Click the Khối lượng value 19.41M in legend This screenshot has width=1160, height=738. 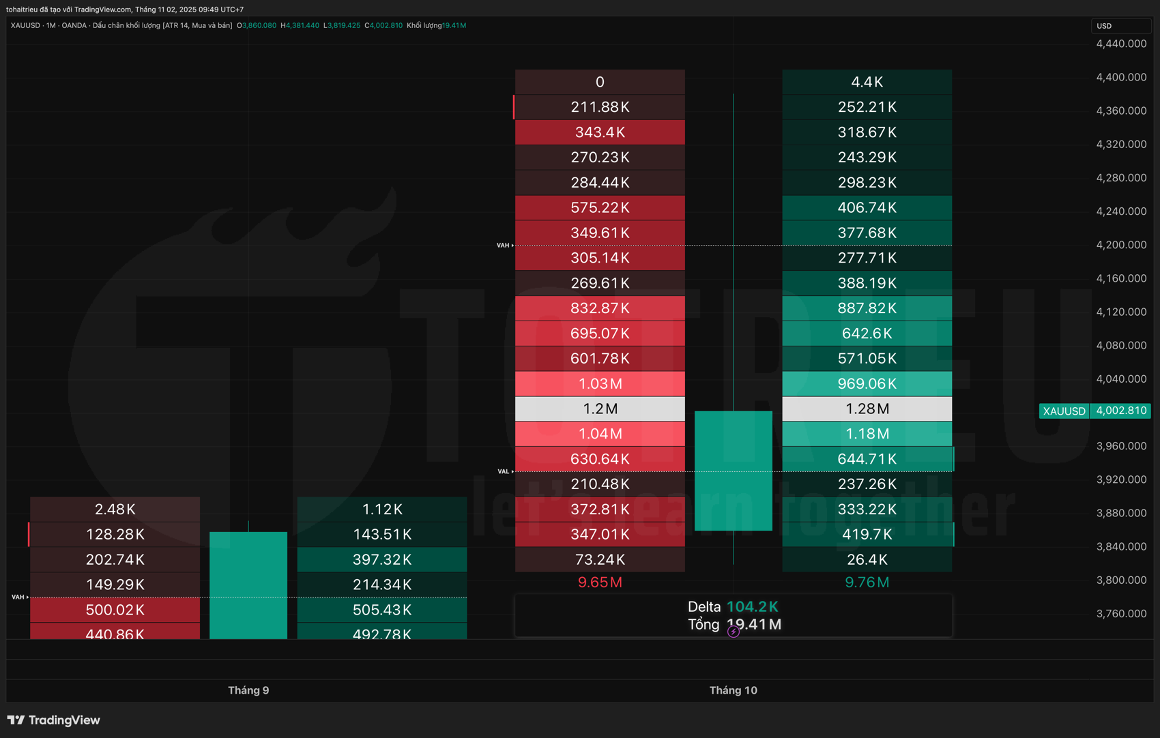pos(454,25)
